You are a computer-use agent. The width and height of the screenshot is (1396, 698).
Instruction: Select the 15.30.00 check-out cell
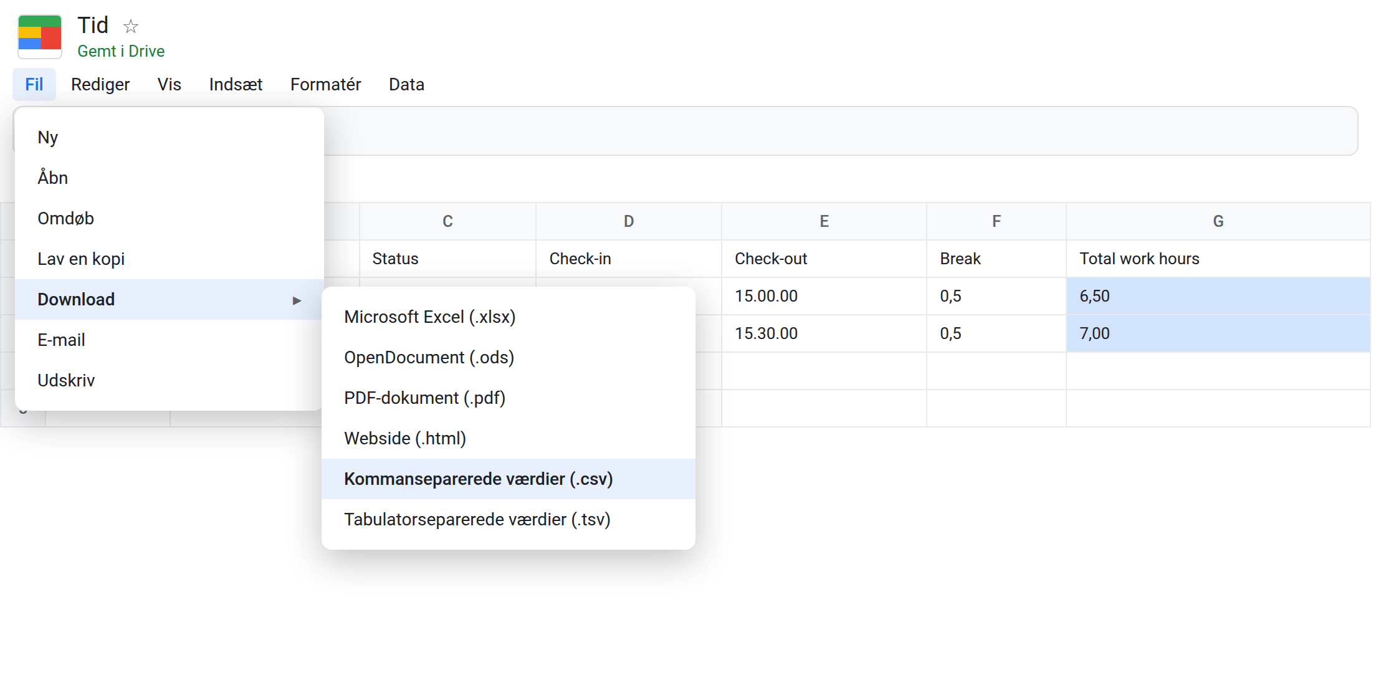(x=824, y=333)
